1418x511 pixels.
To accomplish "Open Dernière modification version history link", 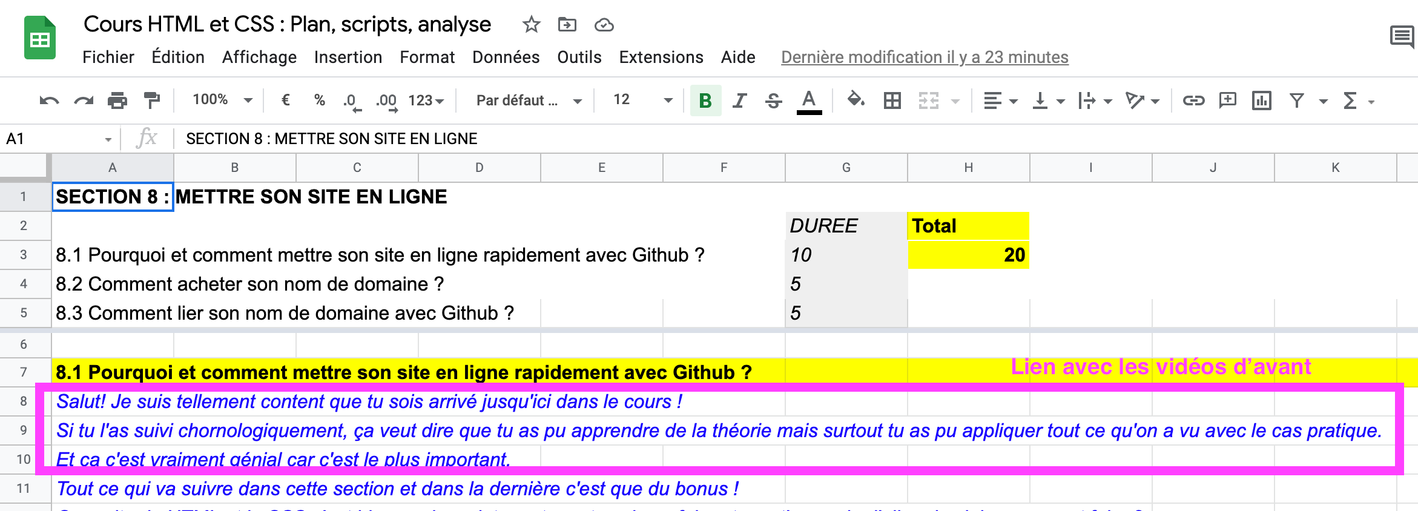I will pyautogui.click(x=925, y=57).
